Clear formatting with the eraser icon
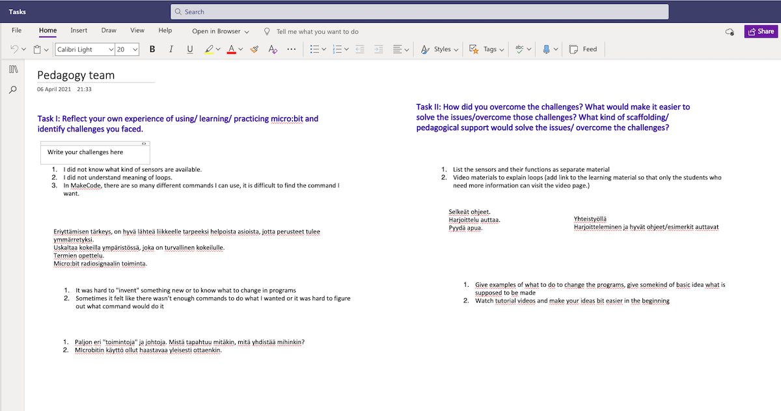Viewport: 781px width, 411px height. coord(273,49)
